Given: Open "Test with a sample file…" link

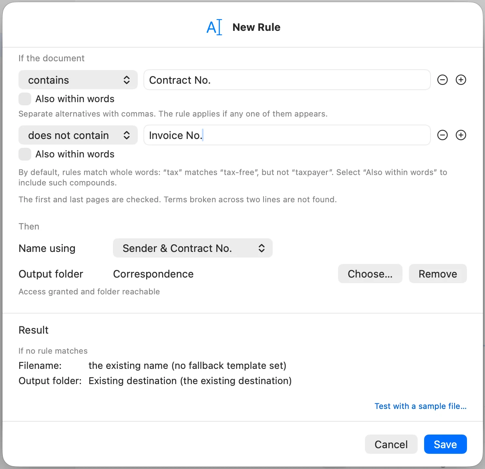Looking at the screenshot, I should tap(421, 406).
